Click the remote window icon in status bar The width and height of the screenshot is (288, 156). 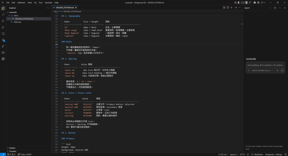tap(3, 155)
